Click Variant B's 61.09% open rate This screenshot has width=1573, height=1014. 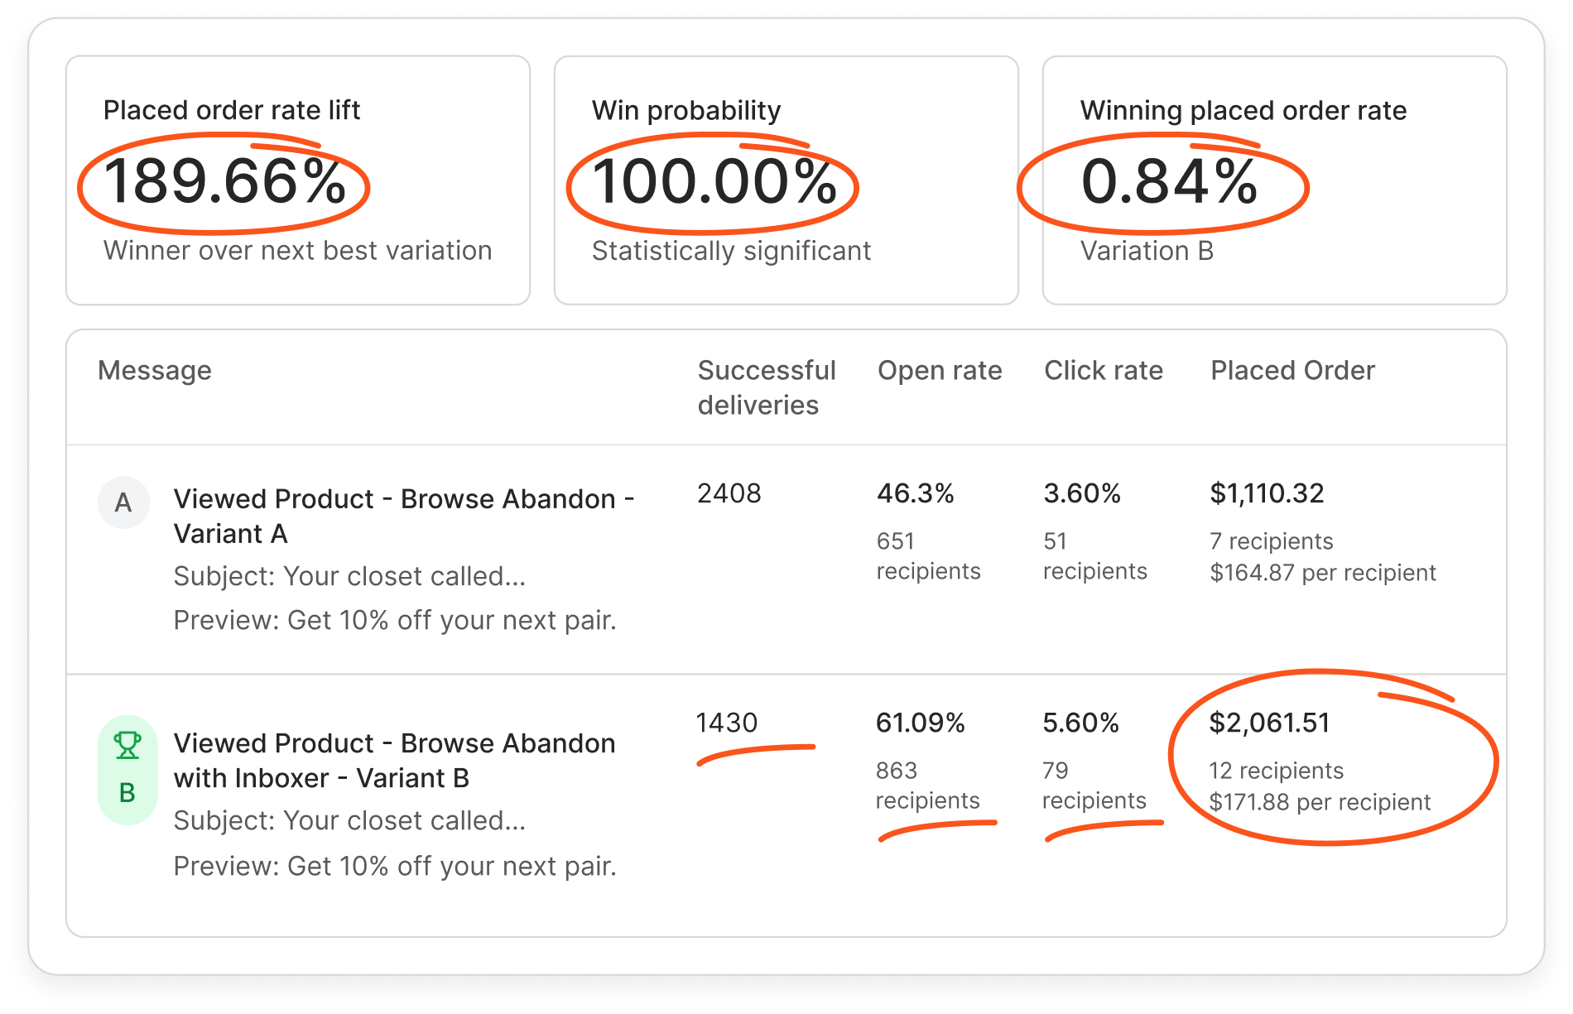point(921,723)
